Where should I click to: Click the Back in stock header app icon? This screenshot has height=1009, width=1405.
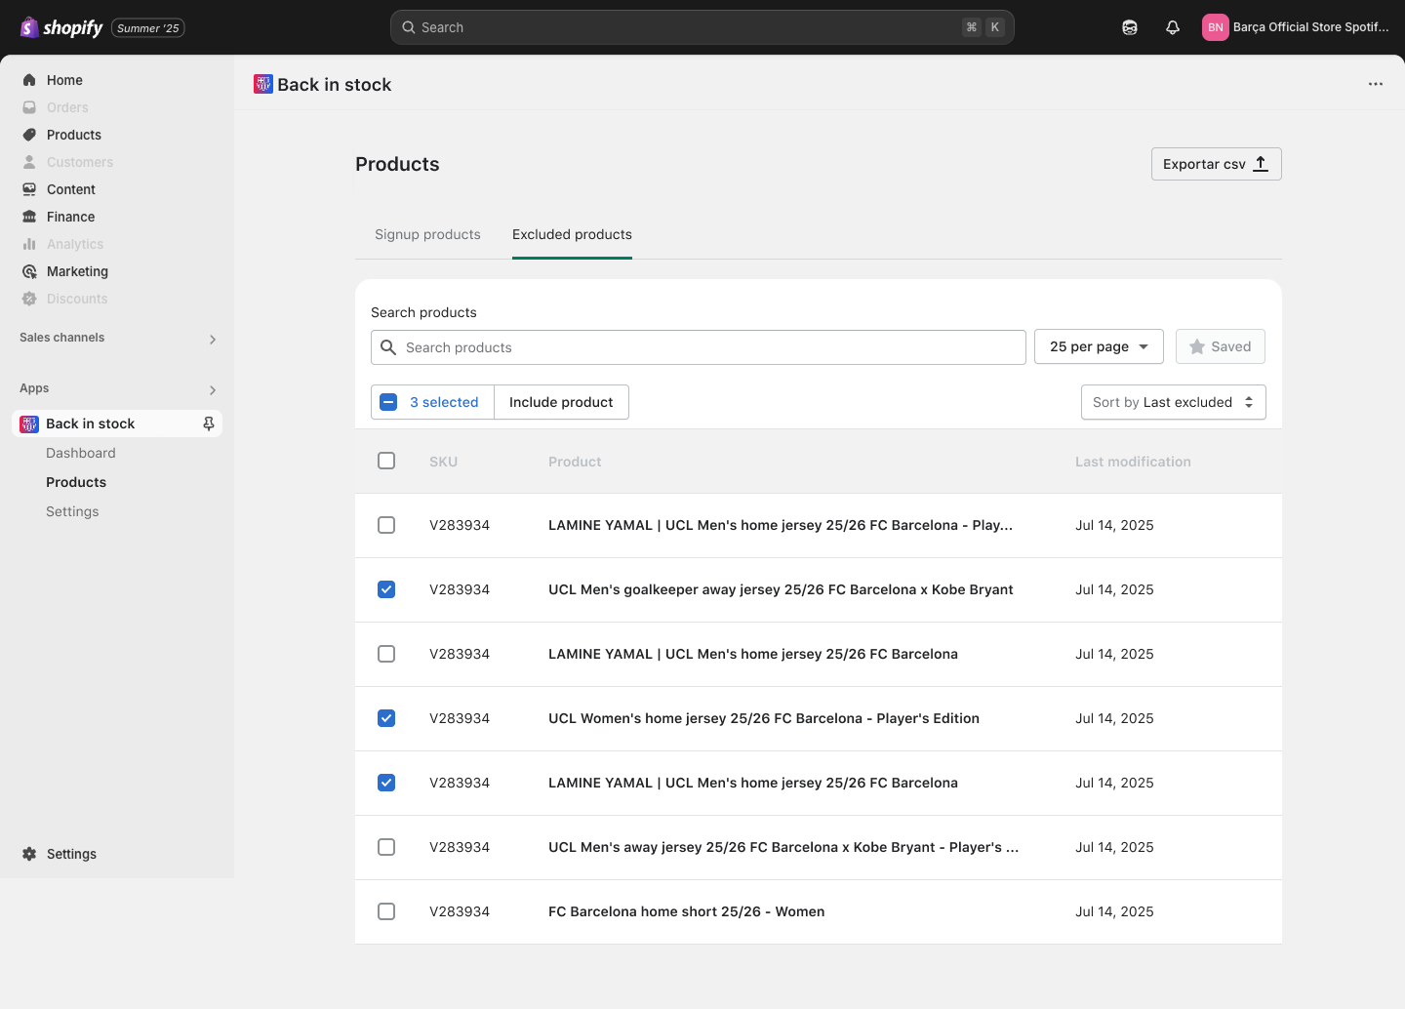(x=263, y=84)
